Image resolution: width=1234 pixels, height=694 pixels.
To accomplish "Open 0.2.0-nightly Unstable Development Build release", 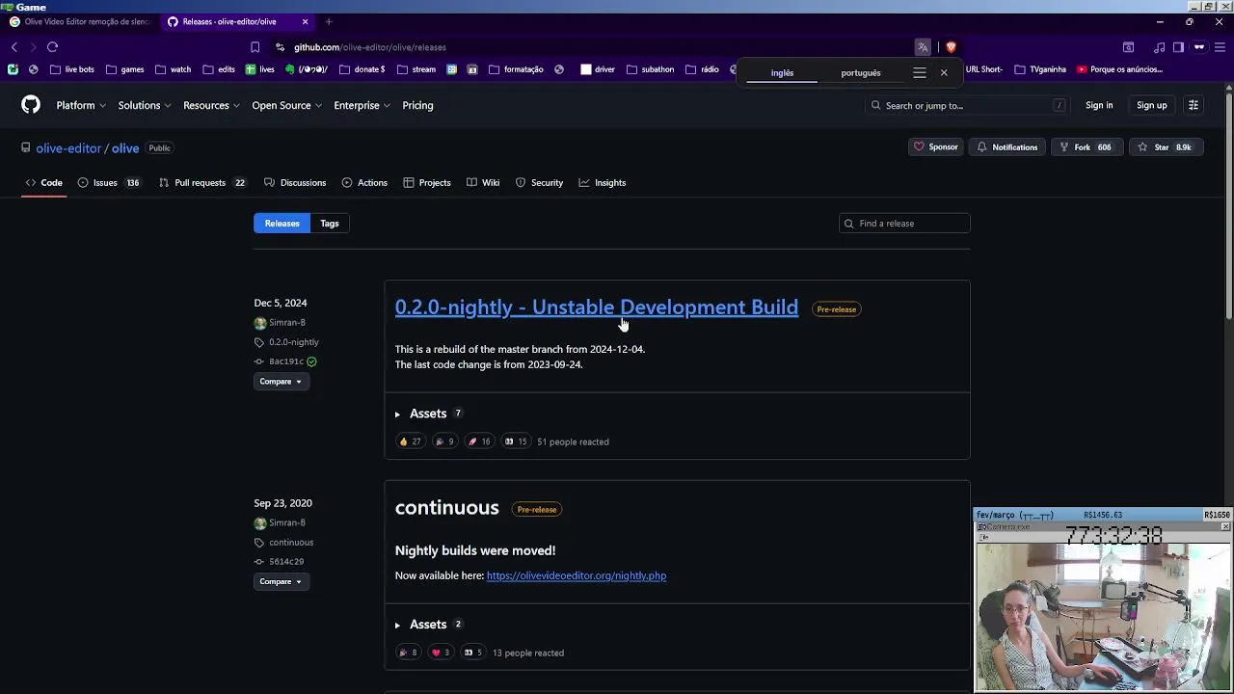I will point(597,307).
